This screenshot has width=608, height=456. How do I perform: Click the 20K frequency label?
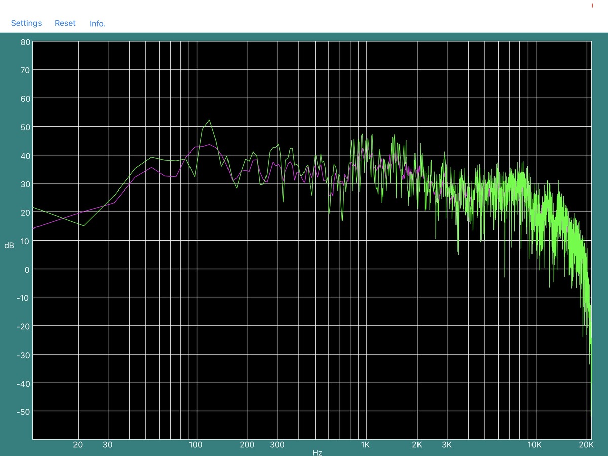point(586,445)
